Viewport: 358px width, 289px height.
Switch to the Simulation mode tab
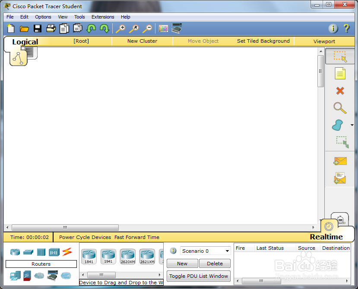click(x=340, y=220)
